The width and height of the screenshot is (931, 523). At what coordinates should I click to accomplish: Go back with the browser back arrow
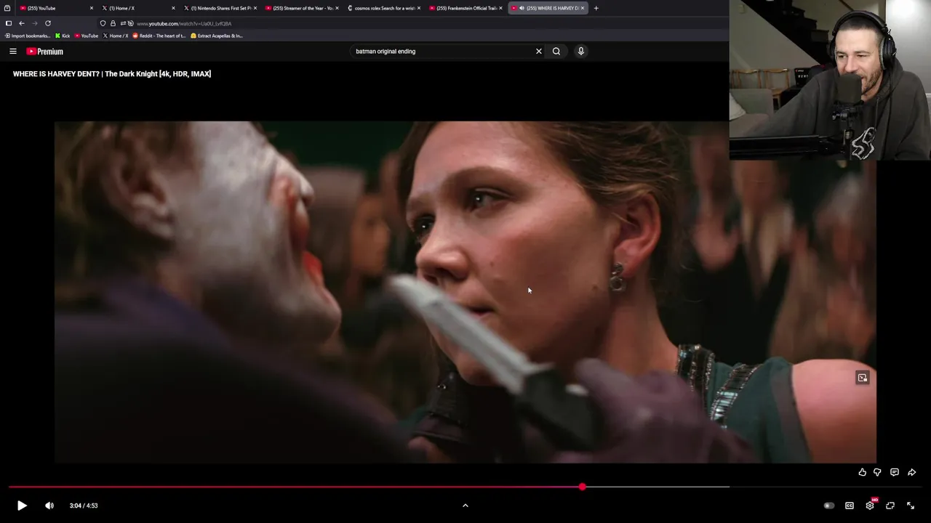(22, 23)
